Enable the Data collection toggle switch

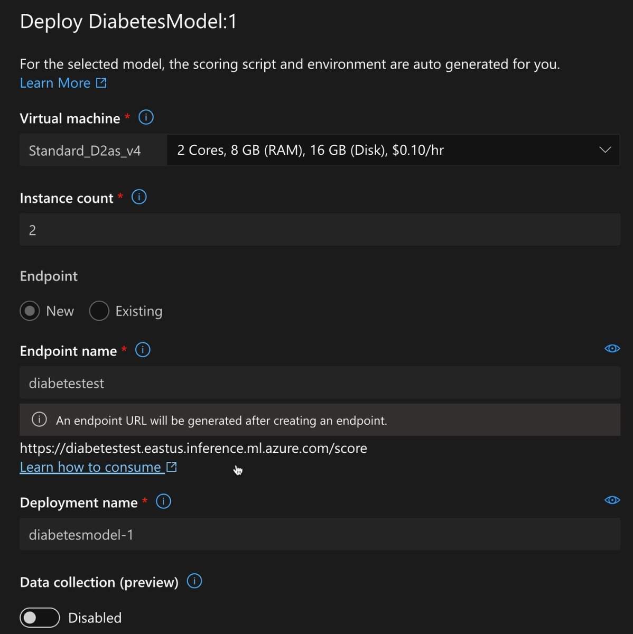[40, 617]
